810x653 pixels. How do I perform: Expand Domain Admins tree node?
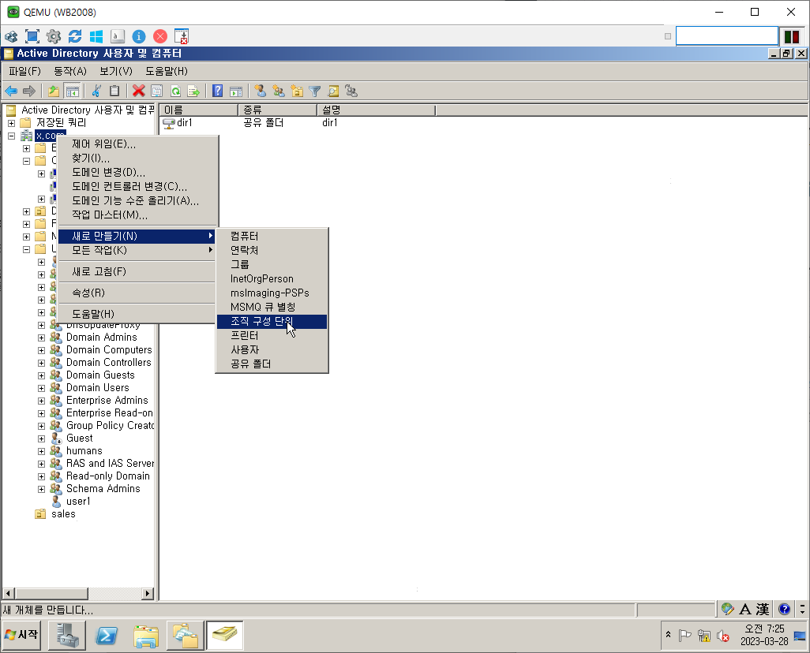pos(41,338)
